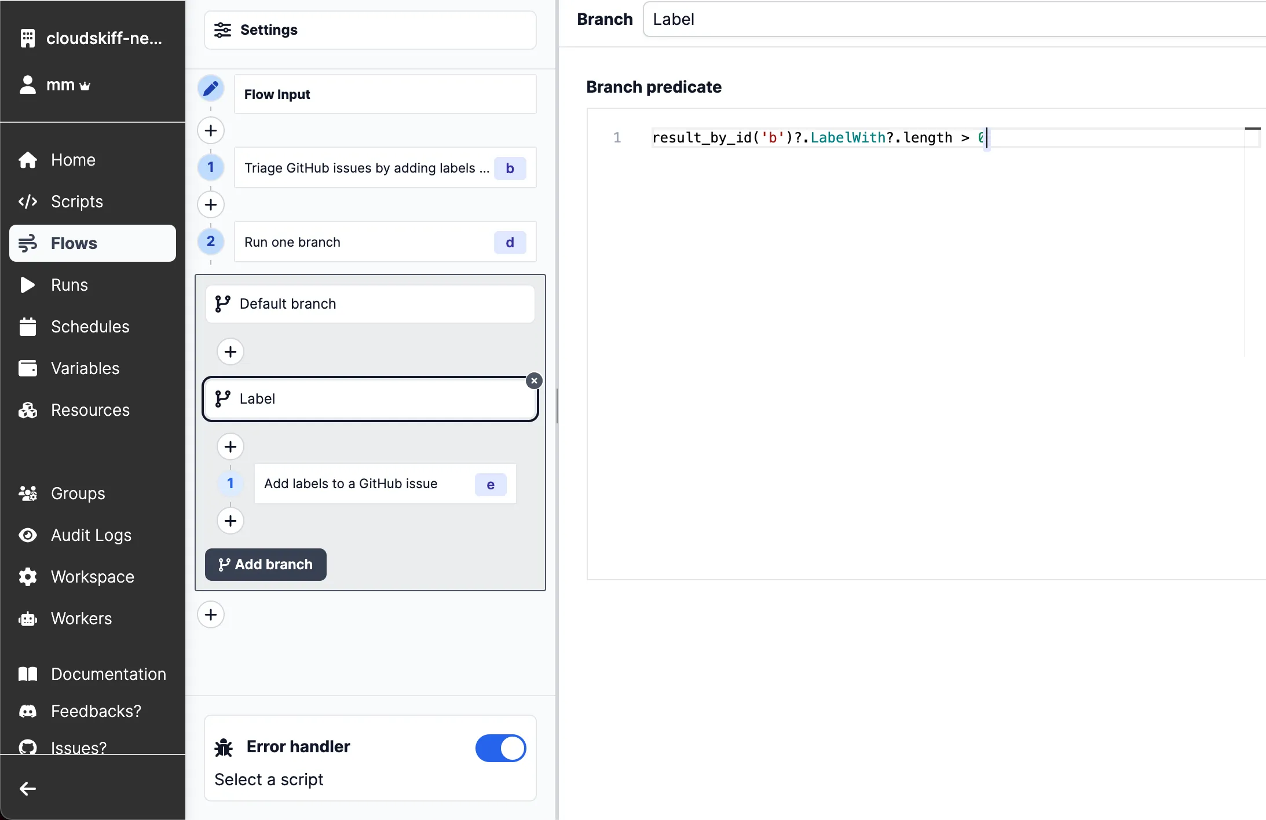Click the Runs play icon in sidebar
Viewport: 1266px width, 820px height.
(x=28, y=284)
